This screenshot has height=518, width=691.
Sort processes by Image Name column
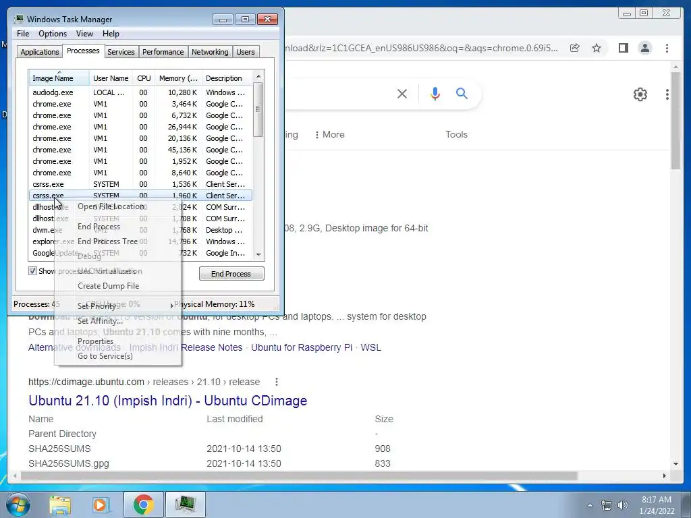pos(59,78)
